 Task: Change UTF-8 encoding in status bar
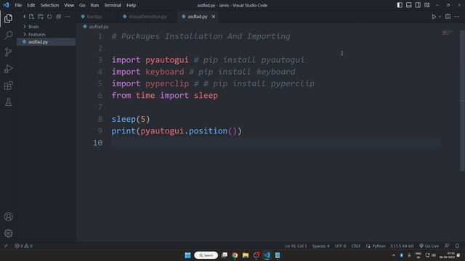click(340, 246)
